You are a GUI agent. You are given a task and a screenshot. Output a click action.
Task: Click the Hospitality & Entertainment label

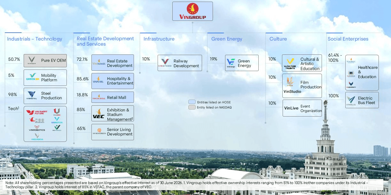pos(120,81)
